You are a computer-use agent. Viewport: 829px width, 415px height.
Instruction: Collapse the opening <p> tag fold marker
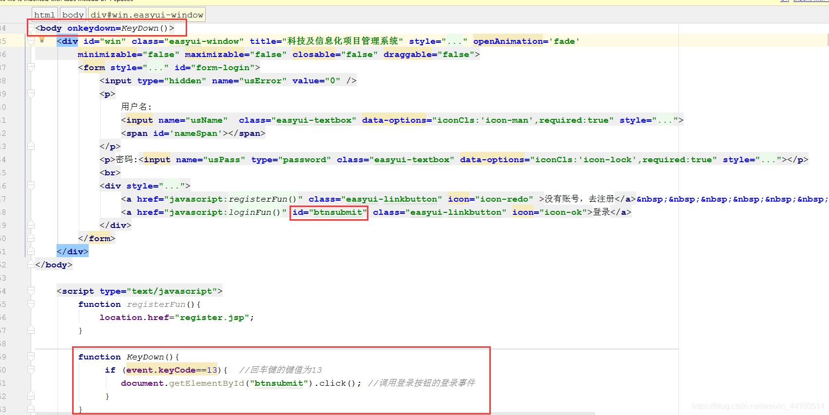pyautogui.click(x=31, y=94)
